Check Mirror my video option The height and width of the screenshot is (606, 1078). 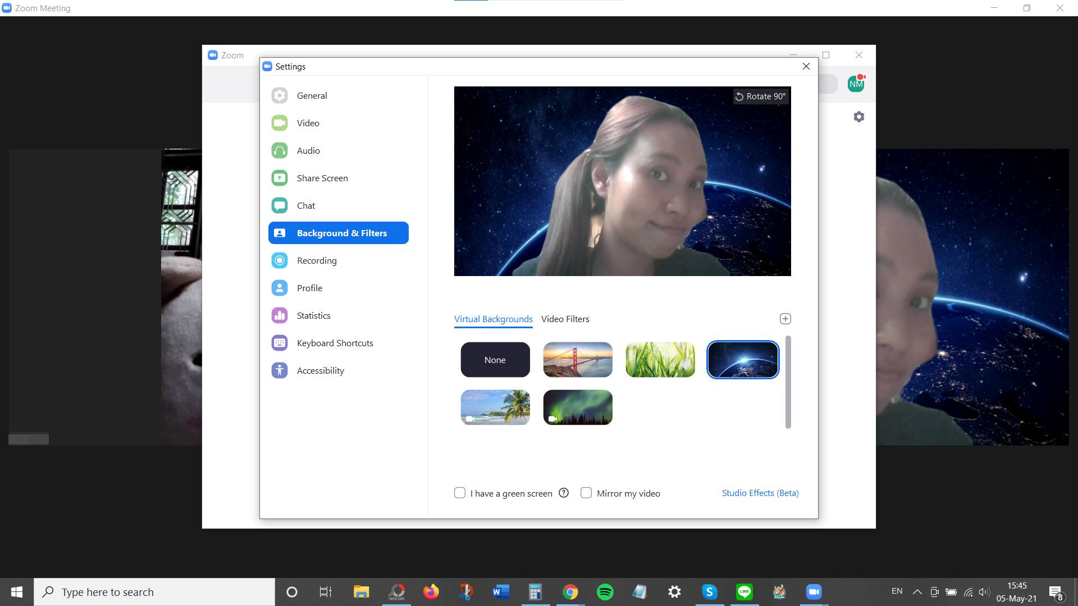tap(586, 493)
